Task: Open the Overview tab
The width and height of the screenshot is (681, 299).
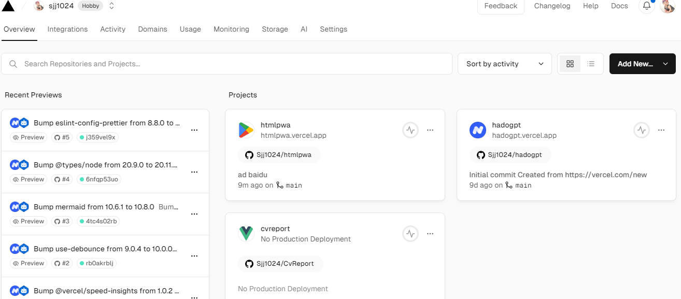Action: tap(19, 29)
